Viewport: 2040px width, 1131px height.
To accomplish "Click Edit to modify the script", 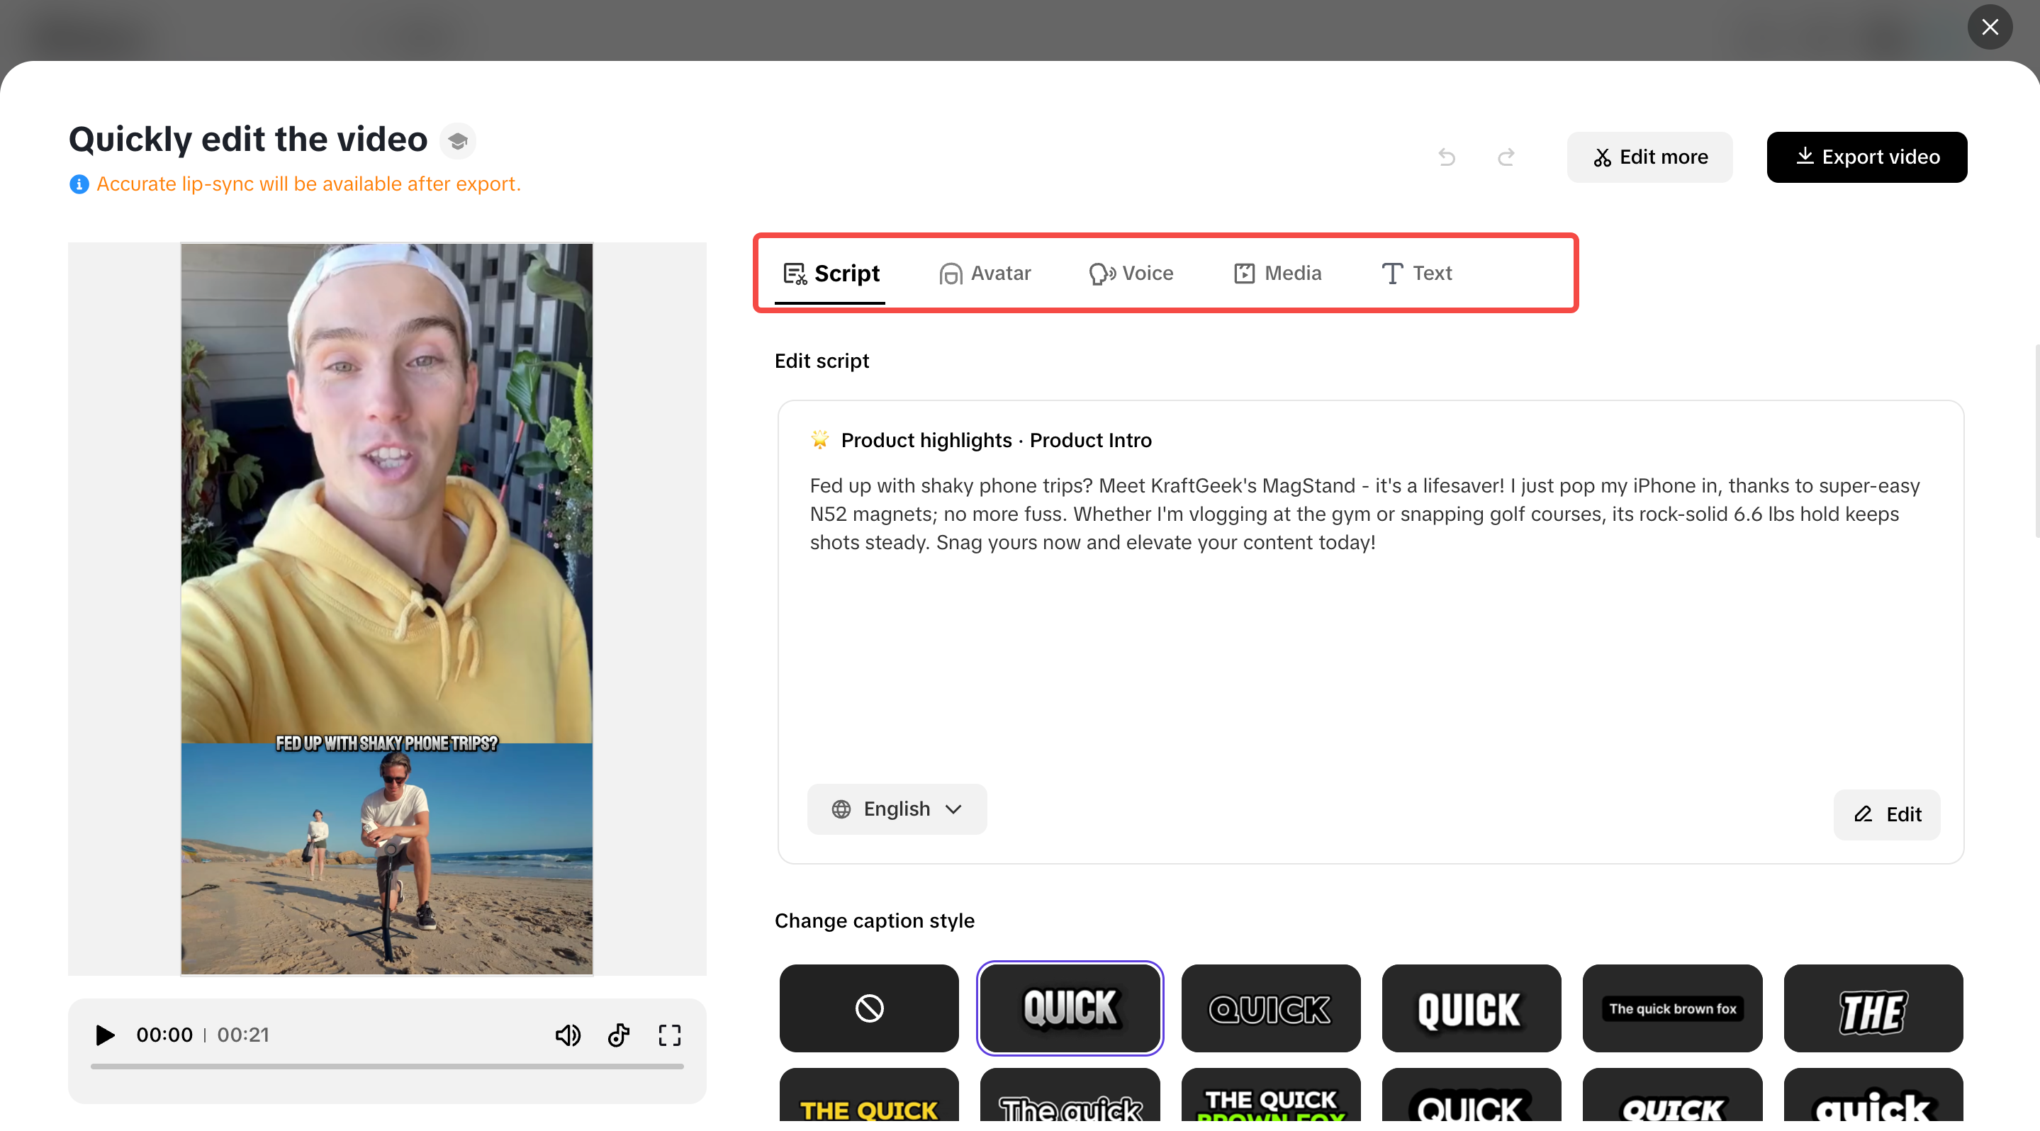I will pos(1886,814).
